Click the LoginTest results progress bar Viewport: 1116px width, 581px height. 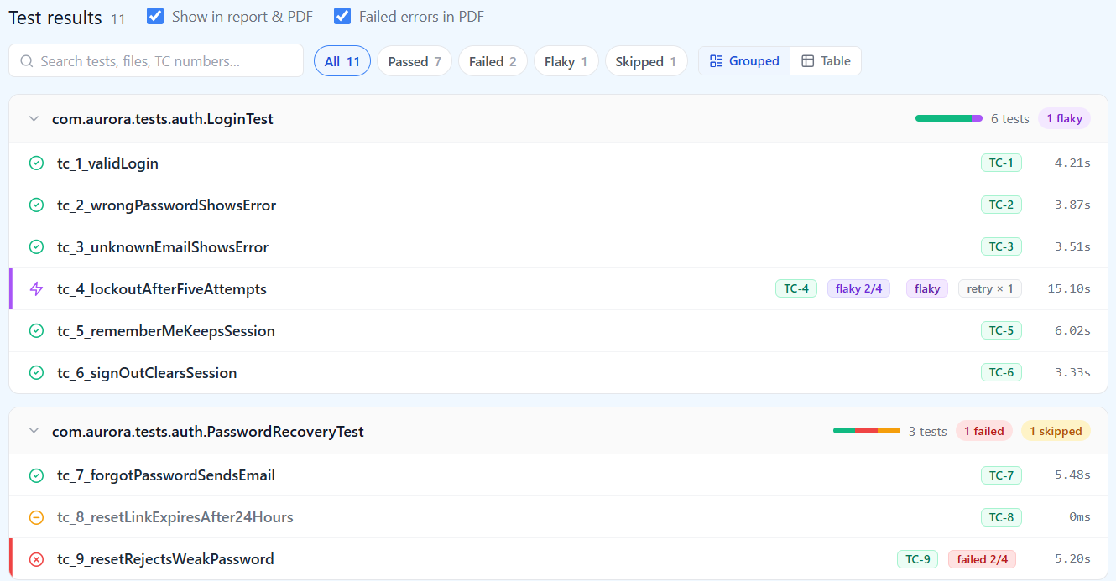click(x=949, y=119)
